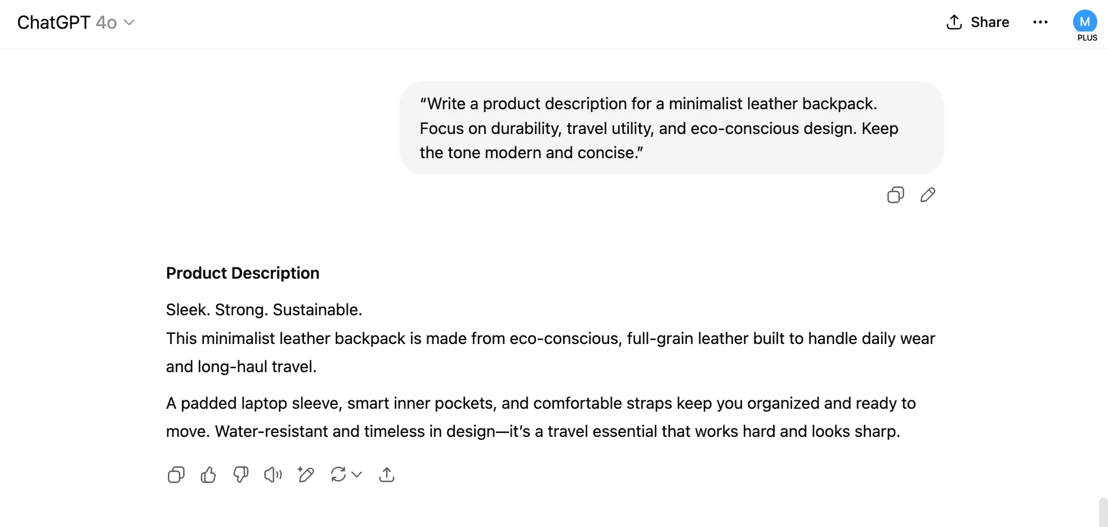Click the Product Description heading text
Viewport: 1108px width, 527px height.
pos(243,273)
